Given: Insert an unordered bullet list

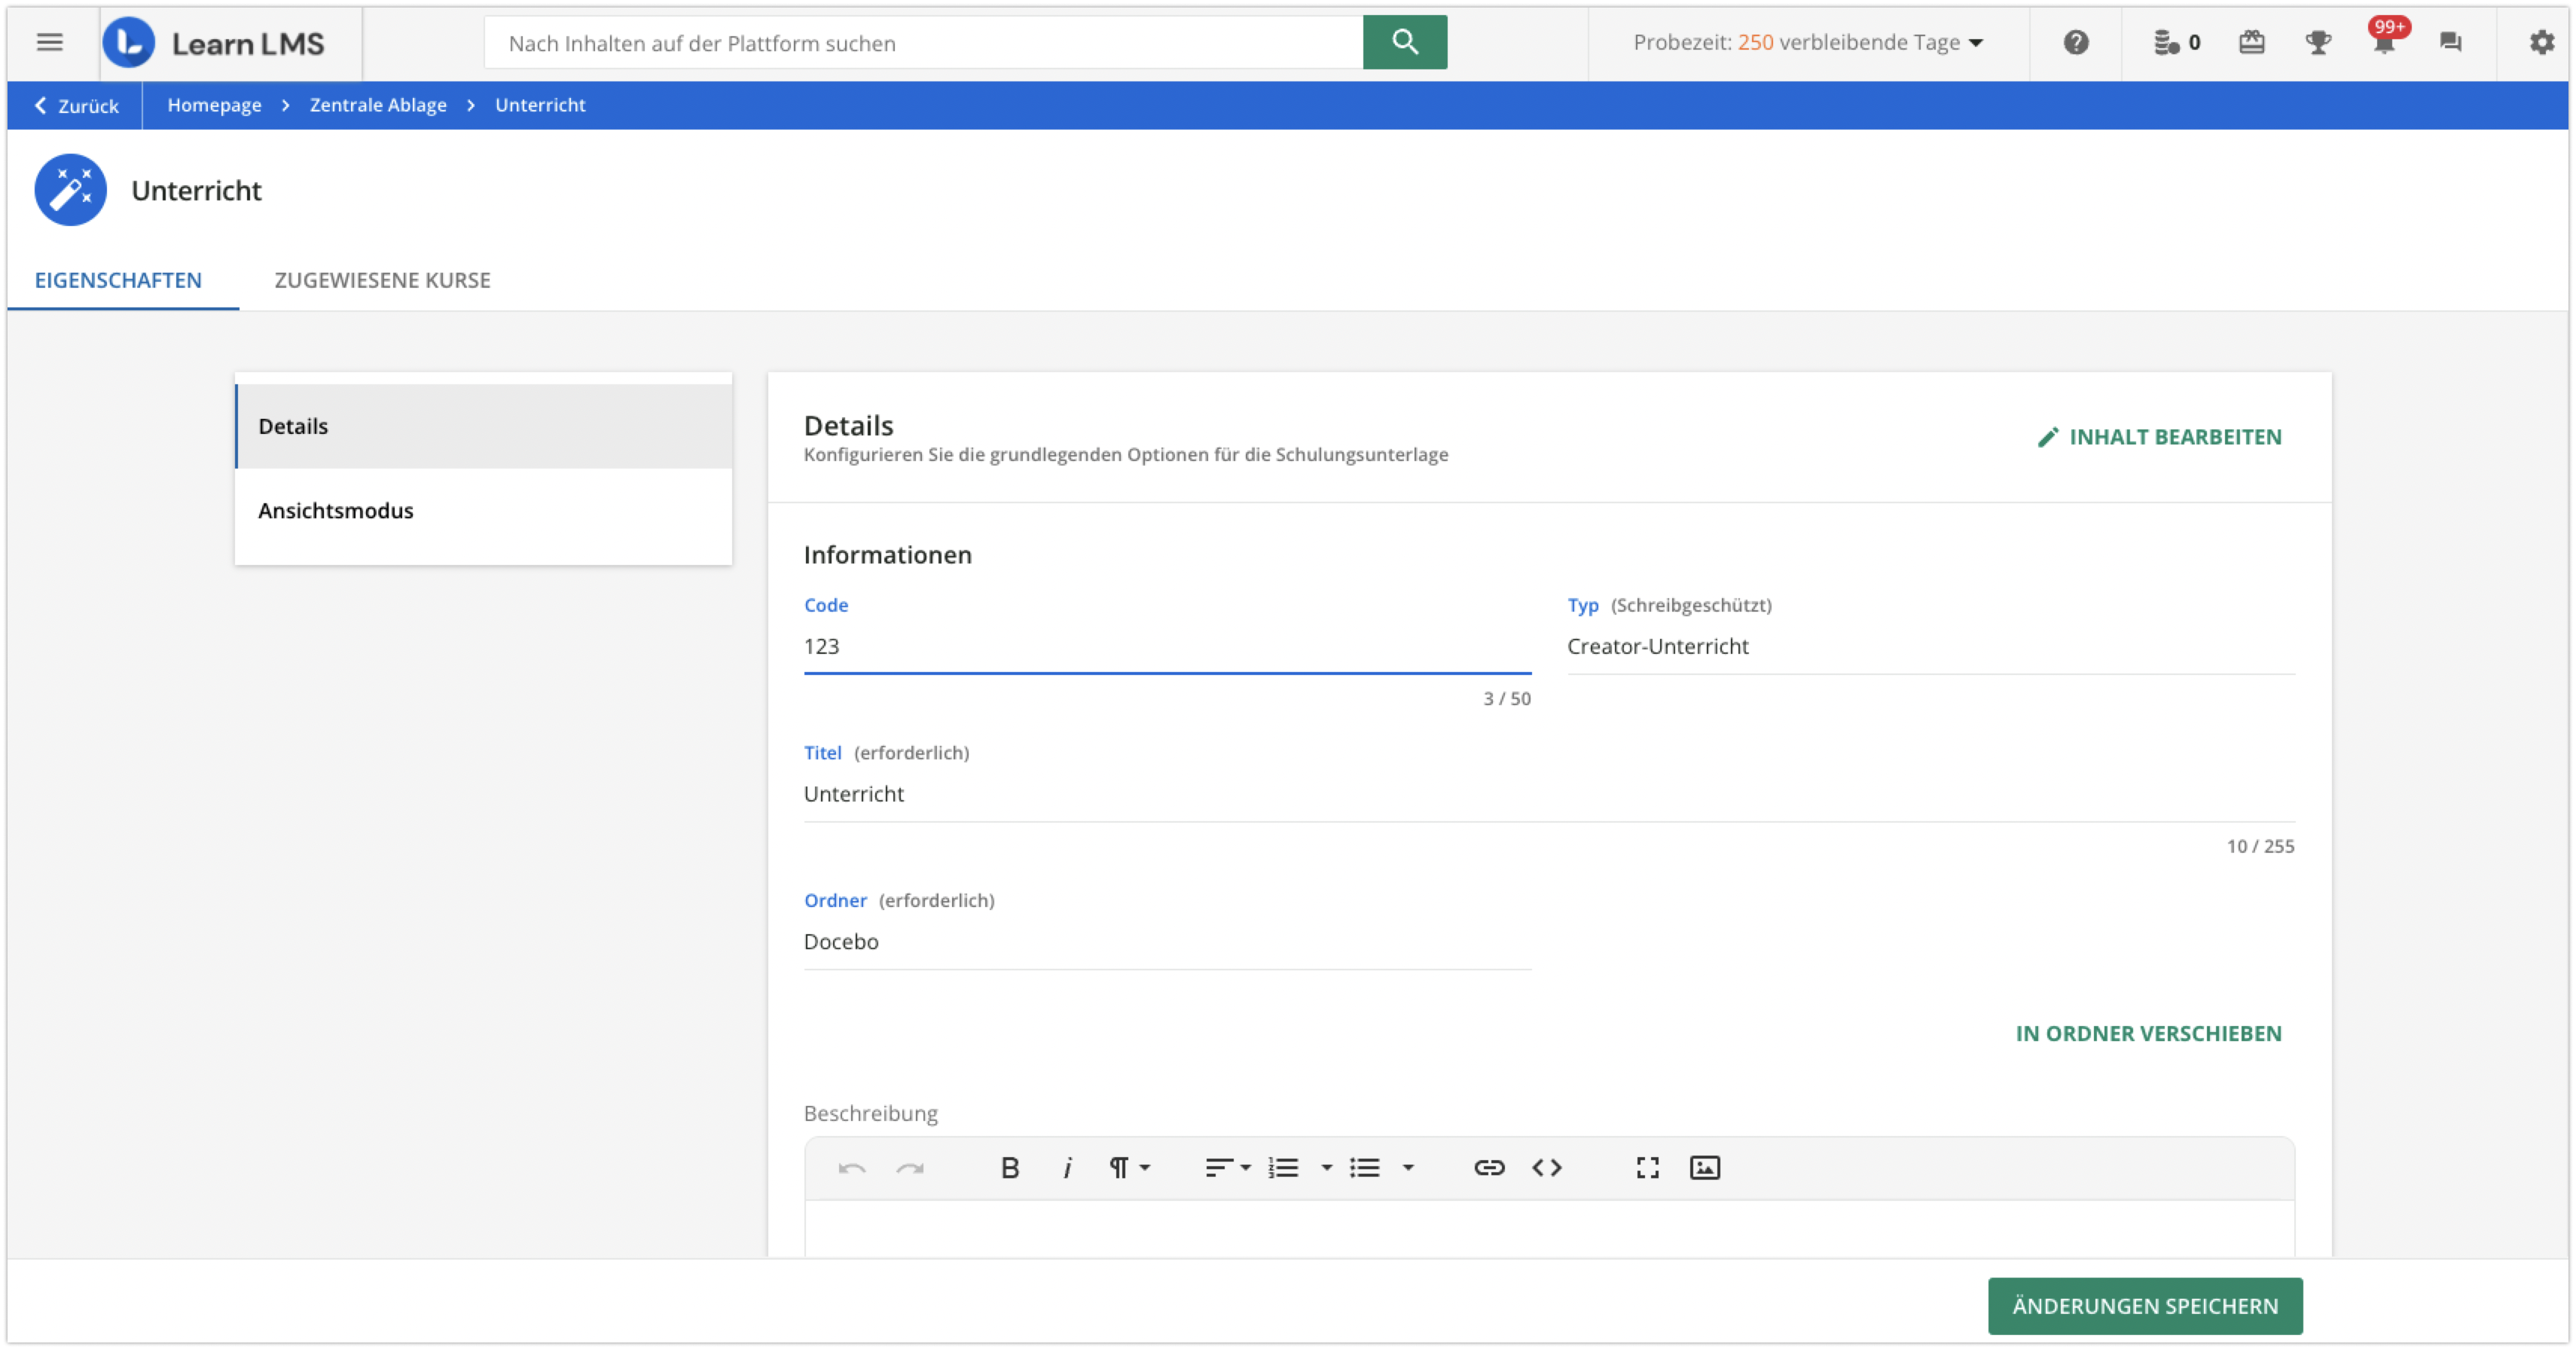Looking at the screenshot, I should coord(1364,1167).
